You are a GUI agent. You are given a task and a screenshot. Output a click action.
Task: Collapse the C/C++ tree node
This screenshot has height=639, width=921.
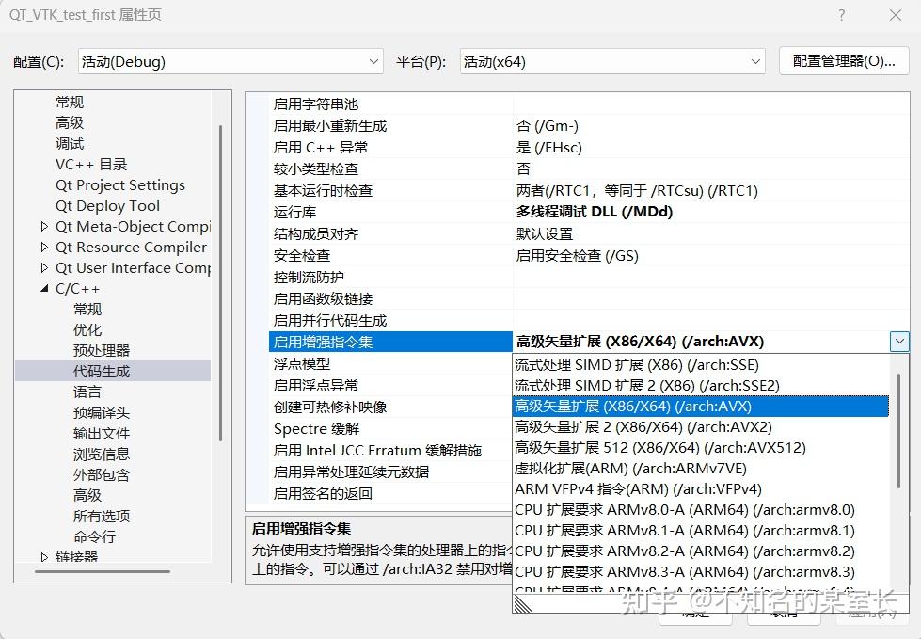[44, 288]
